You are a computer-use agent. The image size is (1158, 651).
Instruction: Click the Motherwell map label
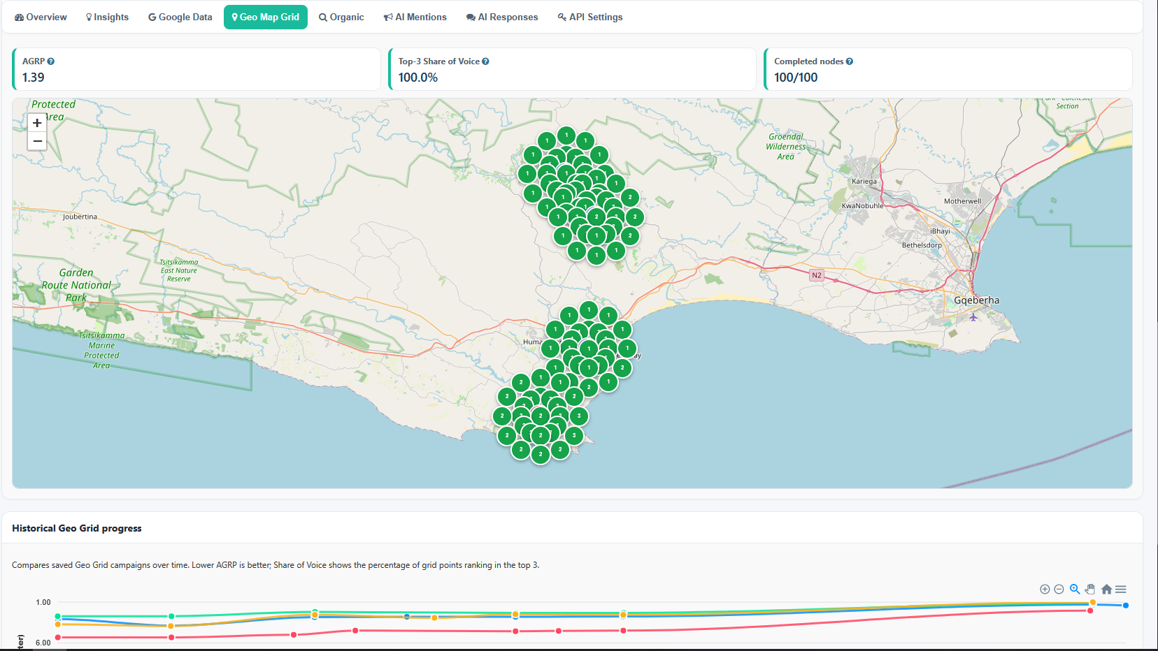pyautogui.click(x=962, y=201)
